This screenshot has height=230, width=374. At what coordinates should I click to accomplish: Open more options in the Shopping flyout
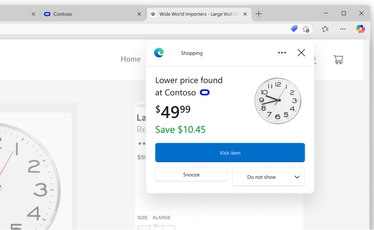point(282,52)
